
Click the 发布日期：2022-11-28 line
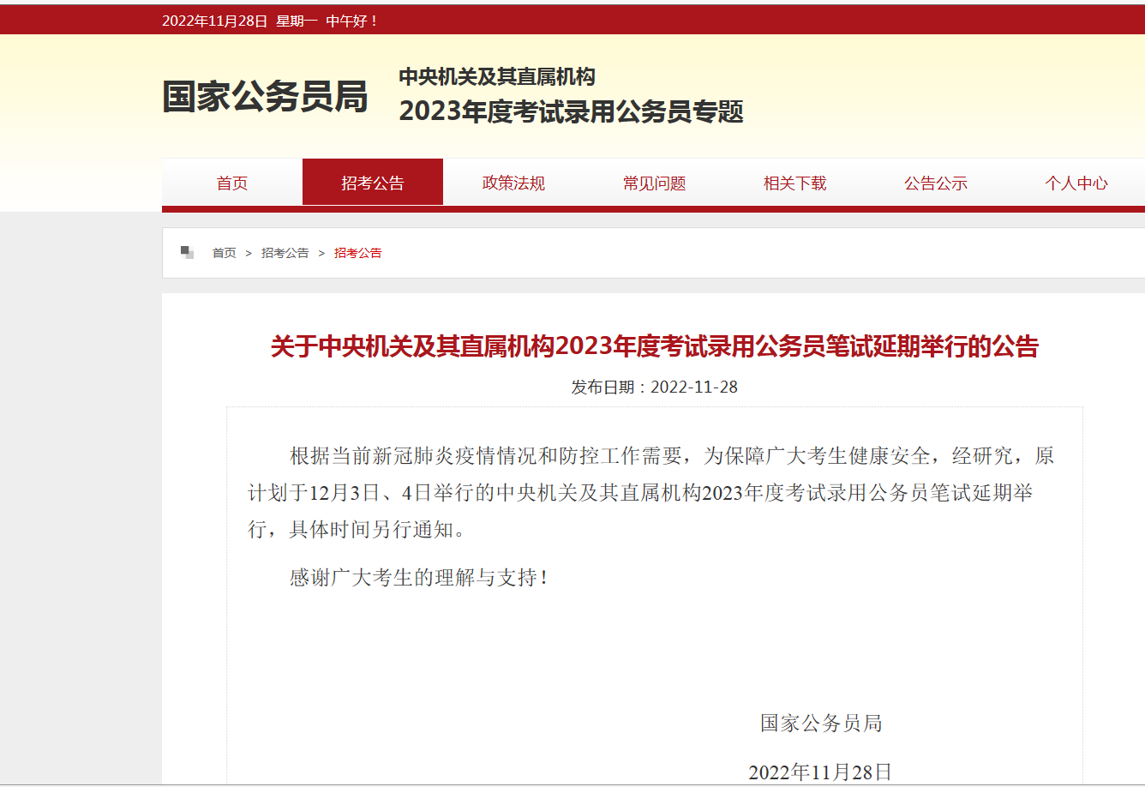pyautogui.click(x=655, y=387)
